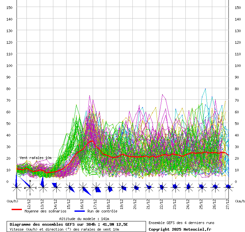Image resolution: width=245 pixels, height=232 pixels.
Task: Click the "Ensemble GEFS des 4 derniers runs" text
Action: click(x=181, y=223)
